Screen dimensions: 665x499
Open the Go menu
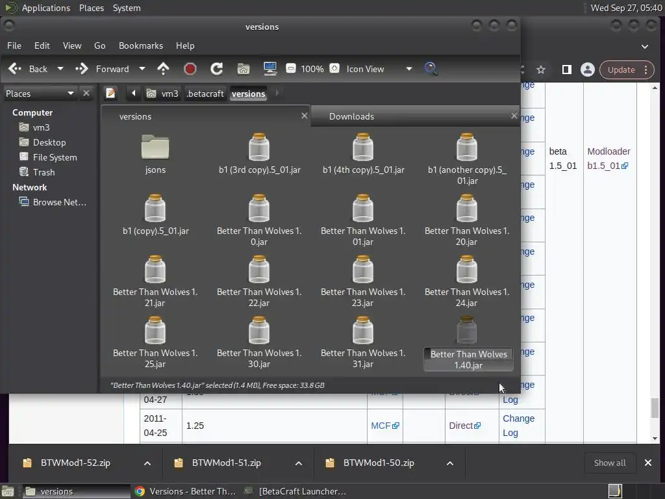(99, 45)
